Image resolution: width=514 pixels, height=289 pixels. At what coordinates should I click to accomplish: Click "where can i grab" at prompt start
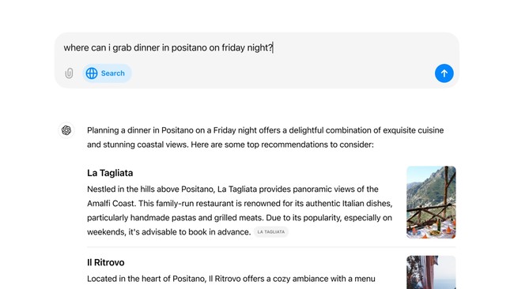pyautogui.click(x=88, y=48)
